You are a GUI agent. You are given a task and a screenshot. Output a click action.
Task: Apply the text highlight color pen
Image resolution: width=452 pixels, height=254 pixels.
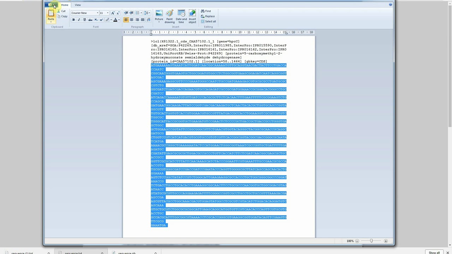(x=107, y=20)
